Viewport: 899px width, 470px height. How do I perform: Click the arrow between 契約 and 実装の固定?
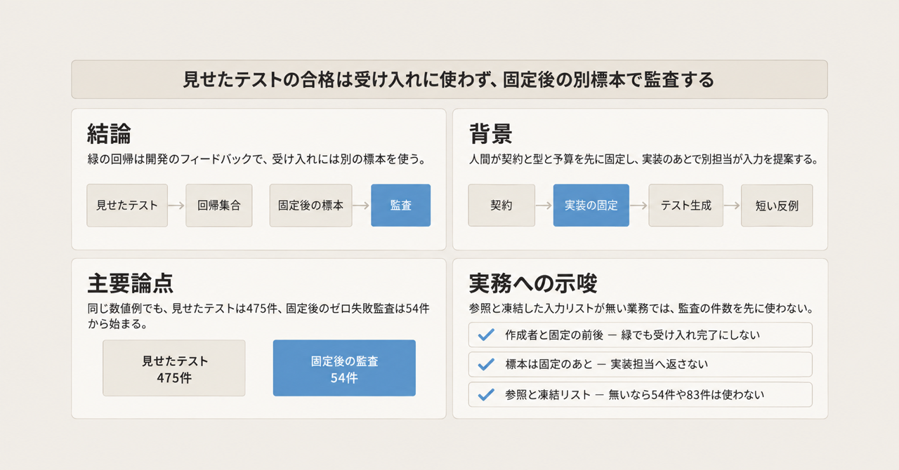[x=544, y=206]
